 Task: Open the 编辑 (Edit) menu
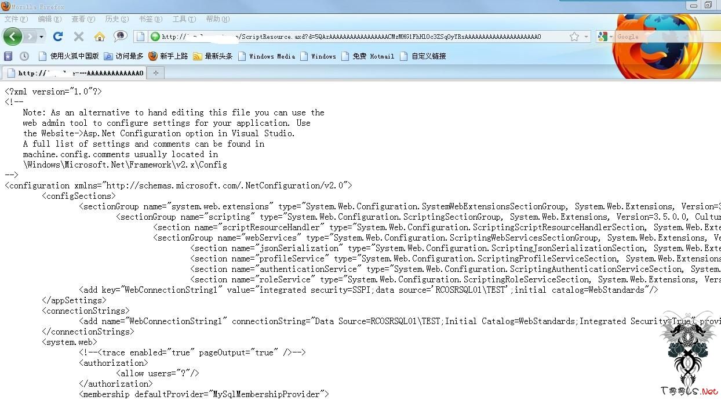(49, 19)
